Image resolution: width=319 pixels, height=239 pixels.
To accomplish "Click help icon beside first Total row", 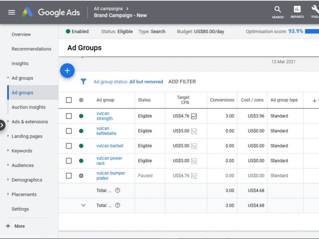I will (x=118, y=191).
